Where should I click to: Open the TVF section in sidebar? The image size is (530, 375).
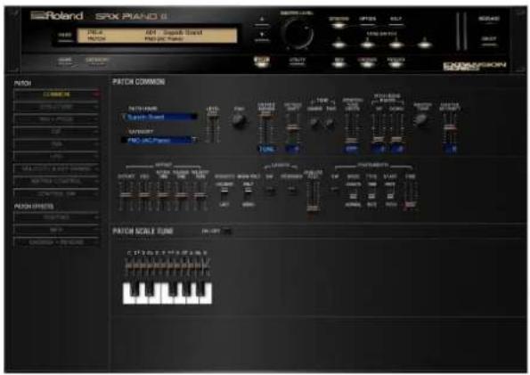pos(56,132)
